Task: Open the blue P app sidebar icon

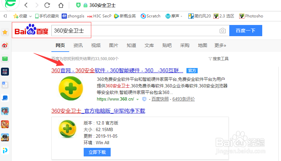Action: pos(5,150)
